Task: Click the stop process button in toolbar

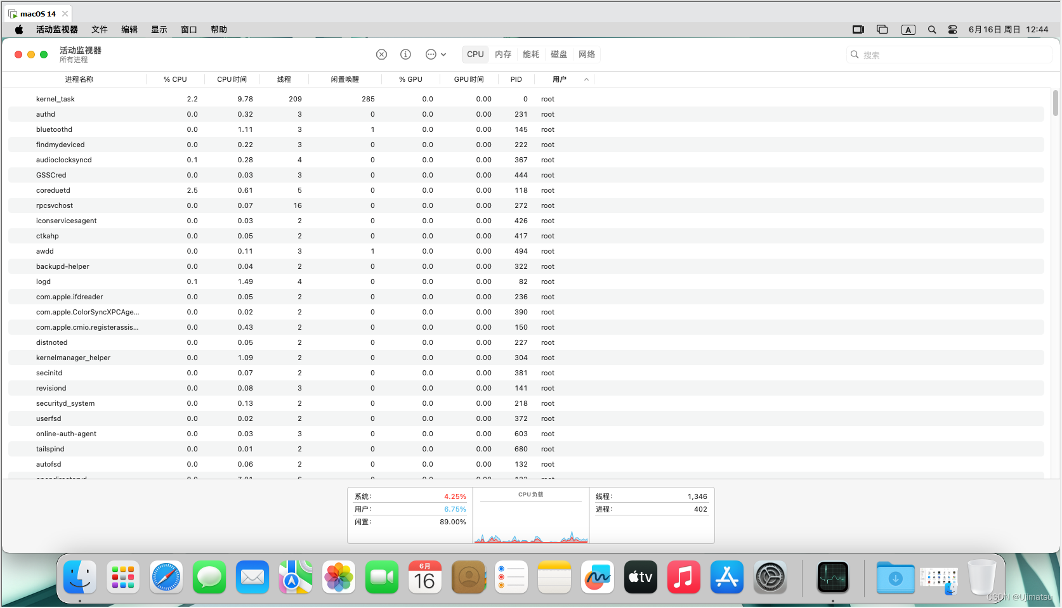Action: 381,55
